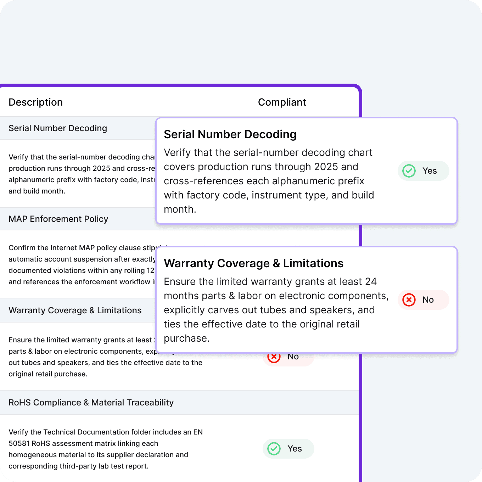Image resolution: width=482 pixels, height=482 pixels.
Task: Select the Compliant column header
Action: click(x=282, y=102)
